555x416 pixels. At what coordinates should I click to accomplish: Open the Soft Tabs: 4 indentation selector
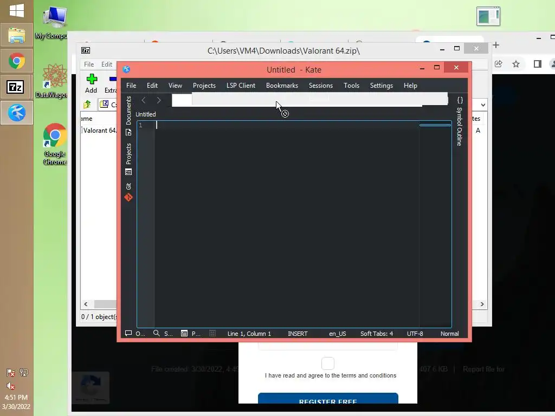pos(377,334)
